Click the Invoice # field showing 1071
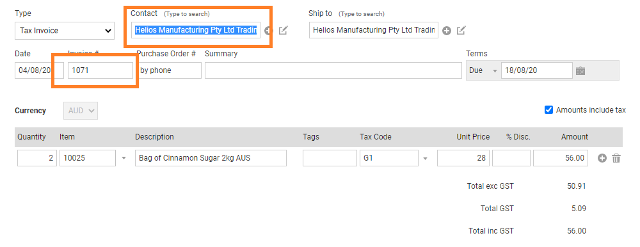 coord(100,70)
